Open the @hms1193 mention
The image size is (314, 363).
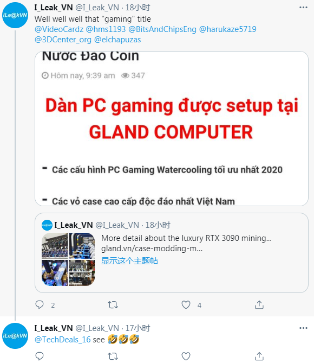[x=106, y=29]
